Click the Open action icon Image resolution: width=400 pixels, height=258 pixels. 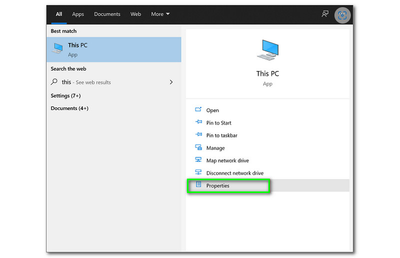[x=198, y=110]
